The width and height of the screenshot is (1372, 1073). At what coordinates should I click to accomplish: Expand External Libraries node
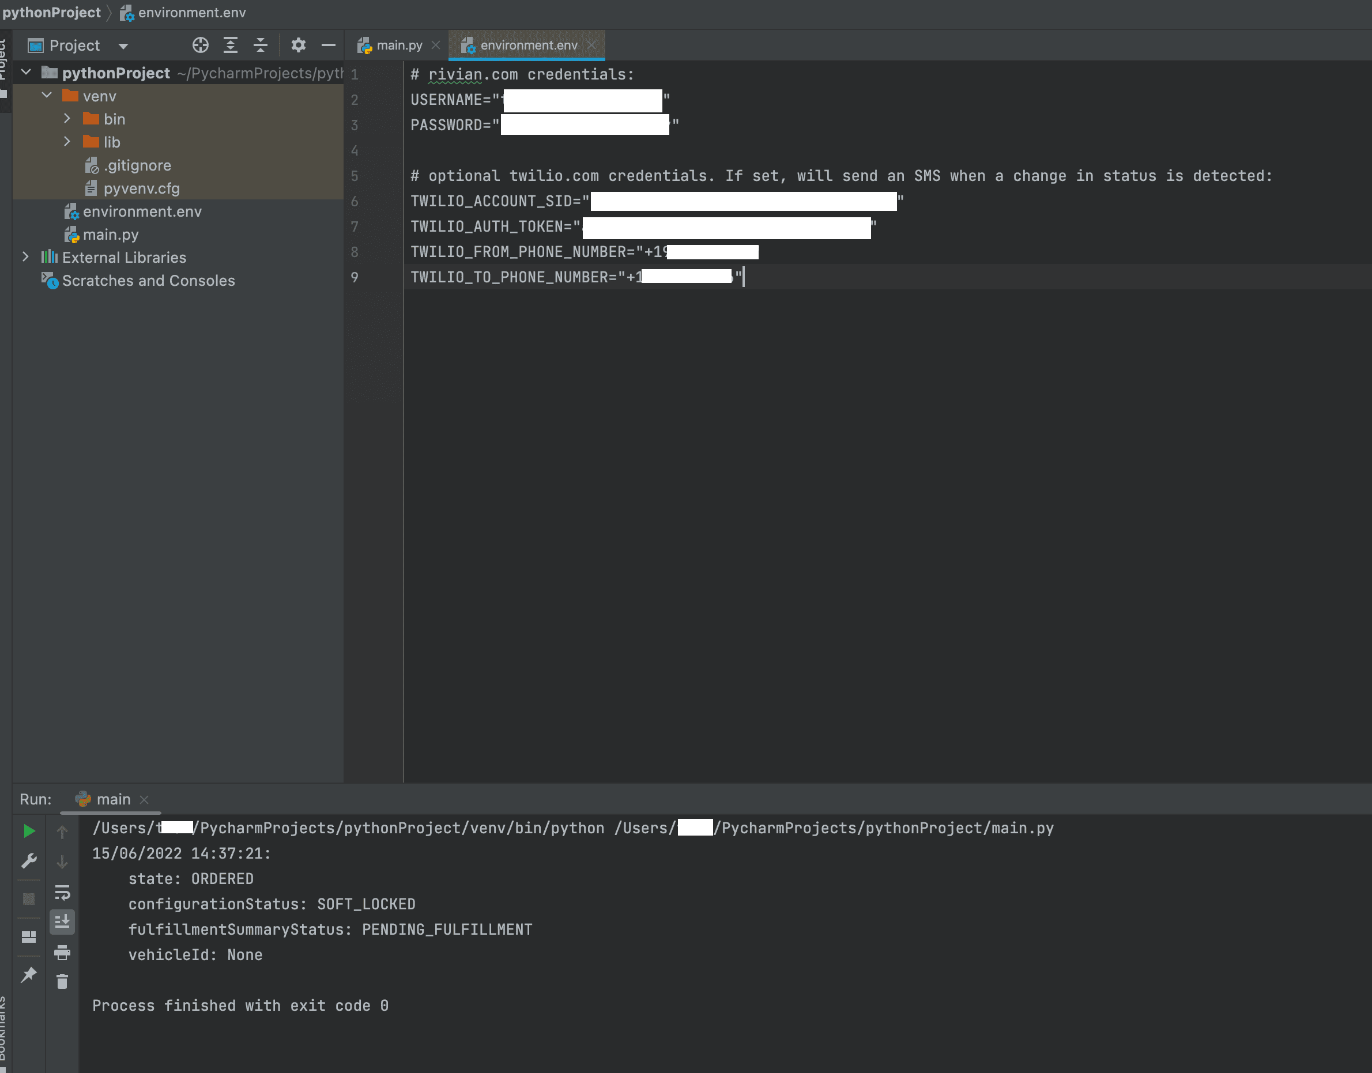click(25, 256)
